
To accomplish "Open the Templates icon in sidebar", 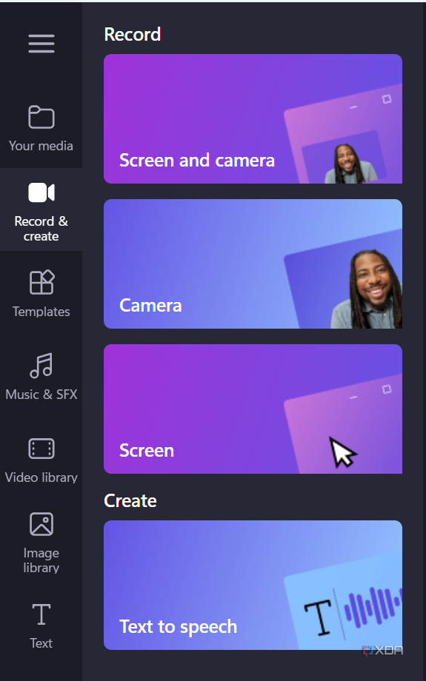I will tap(41, 282).
